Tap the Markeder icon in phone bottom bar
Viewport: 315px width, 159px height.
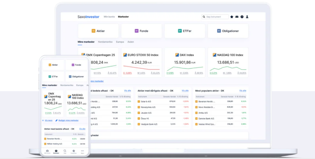[x=56, y=151]
